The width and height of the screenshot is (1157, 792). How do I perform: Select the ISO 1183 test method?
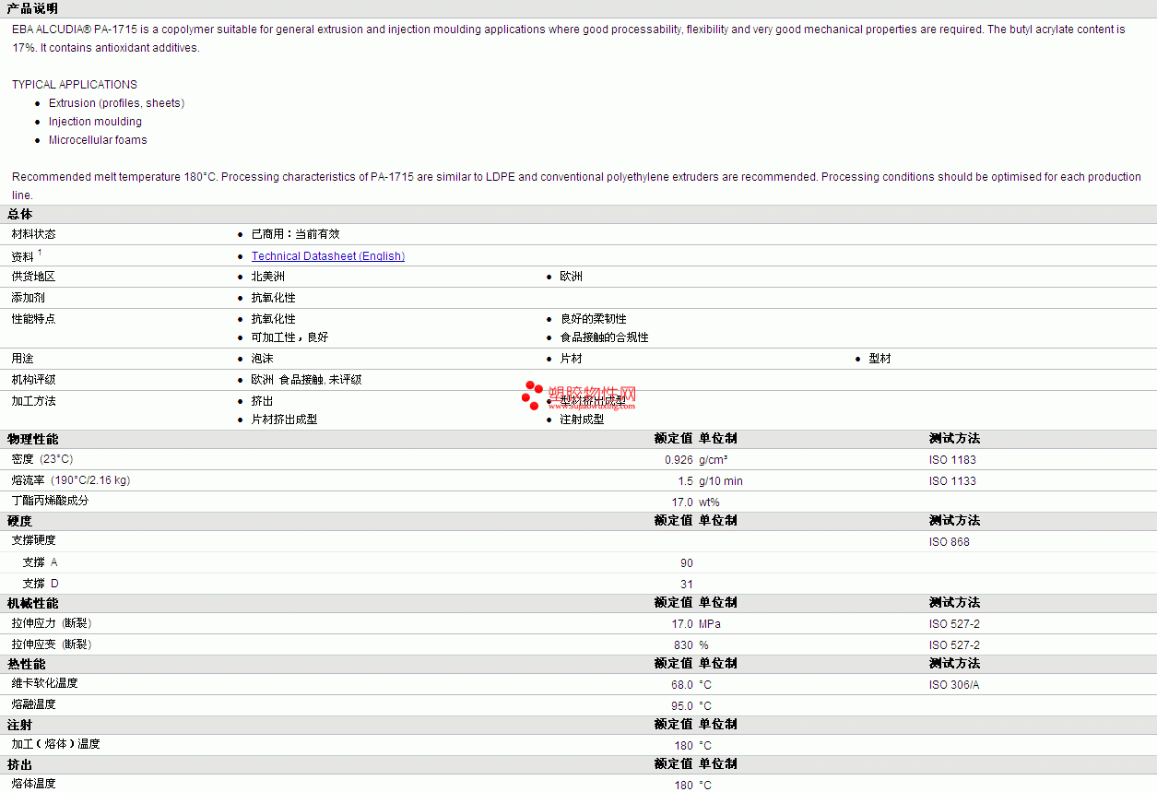pos(952,460)
